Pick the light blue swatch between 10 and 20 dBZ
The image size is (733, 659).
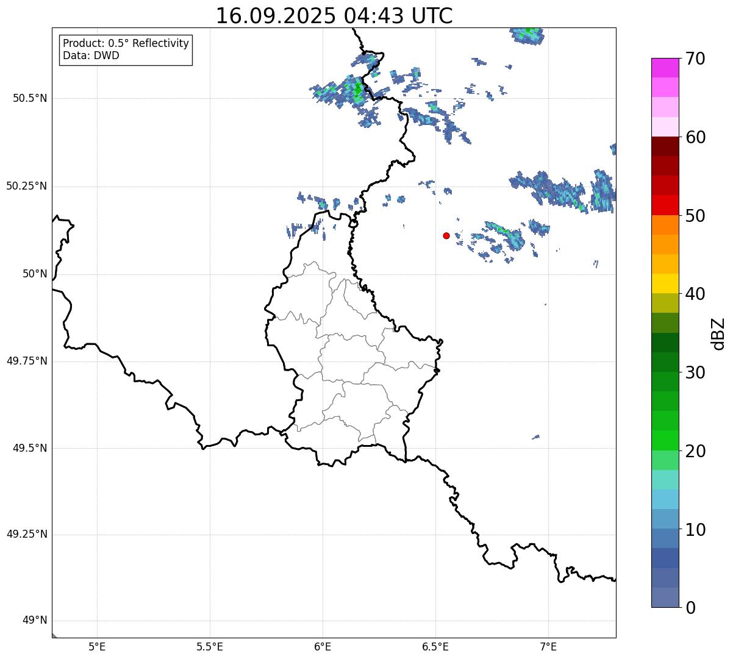point(665,499)
